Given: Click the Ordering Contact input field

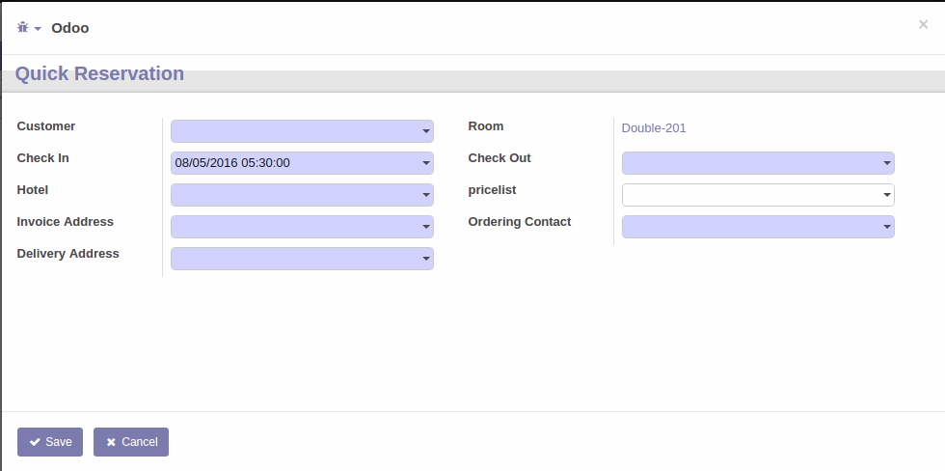Looking at the screenshot, I should point(758,227).
